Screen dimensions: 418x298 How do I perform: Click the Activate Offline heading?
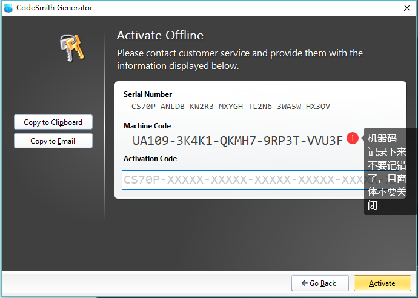160,35
